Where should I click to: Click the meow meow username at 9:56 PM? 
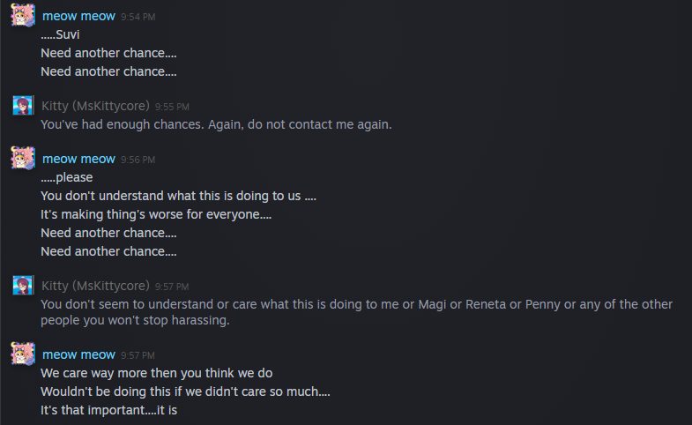tap(78, 159)
